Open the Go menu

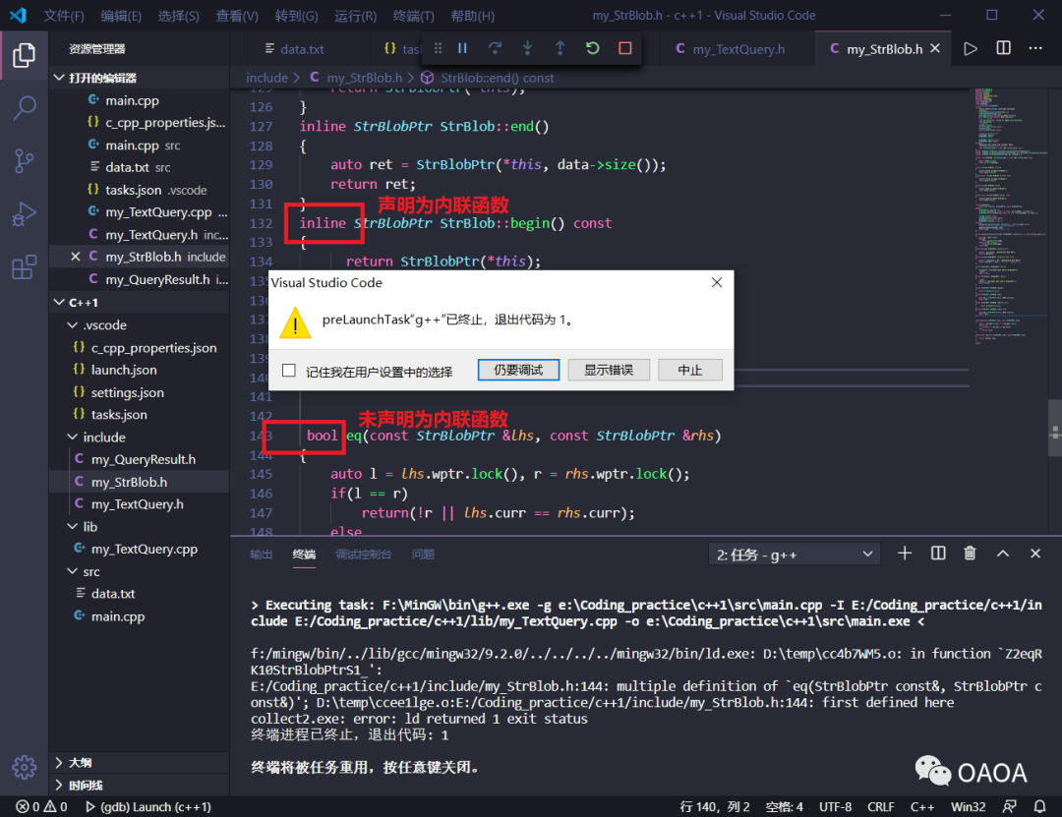coord(297,15)
